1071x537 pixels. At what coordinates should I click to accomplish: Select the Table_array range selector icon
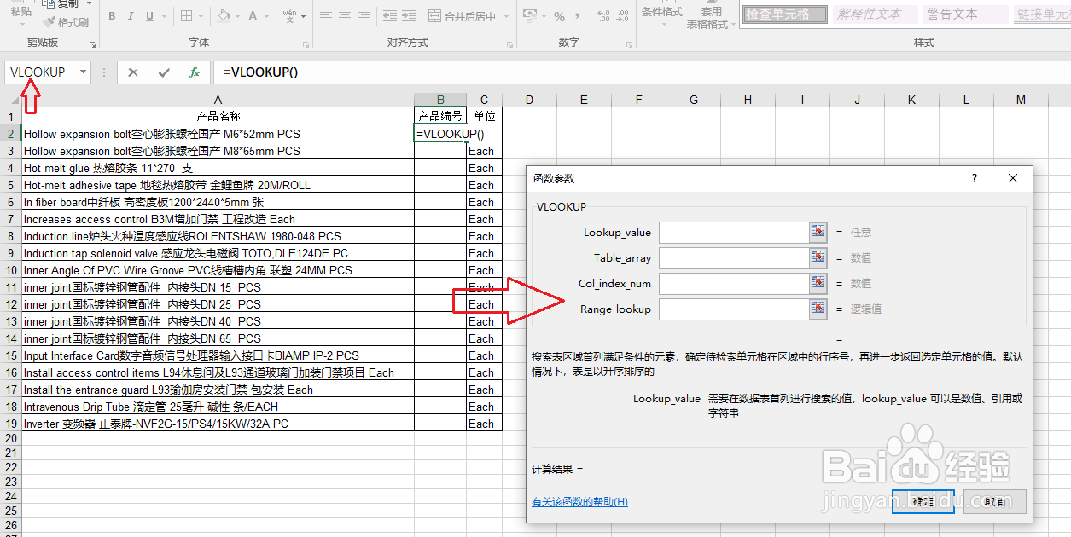coord(818,257)
